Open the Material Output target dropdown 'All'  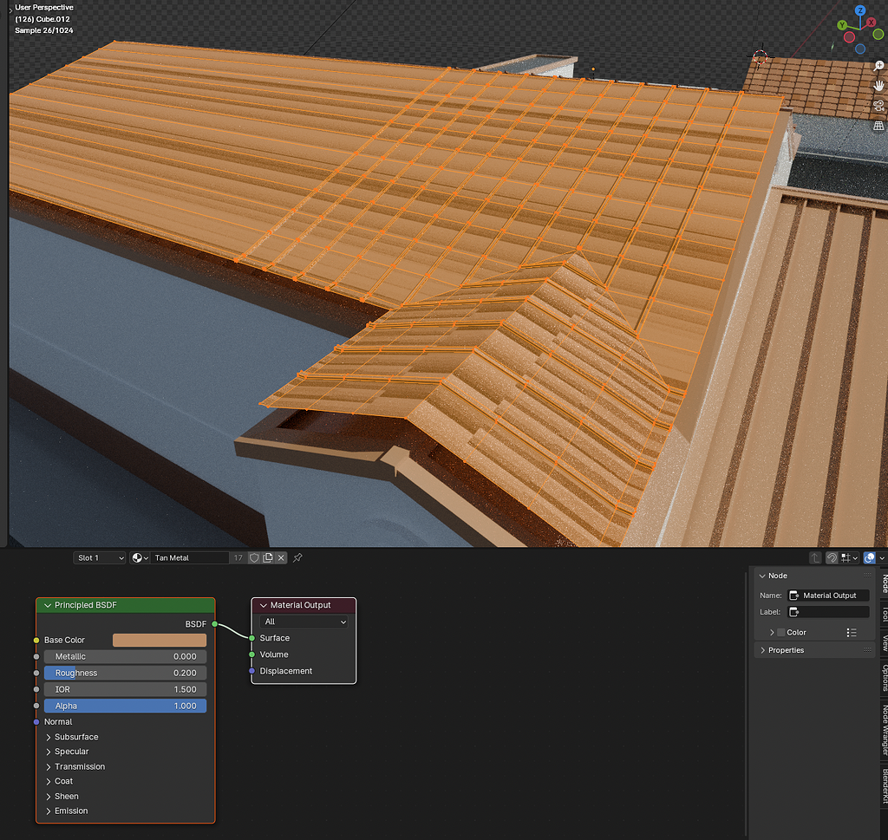tap(304, 622)
